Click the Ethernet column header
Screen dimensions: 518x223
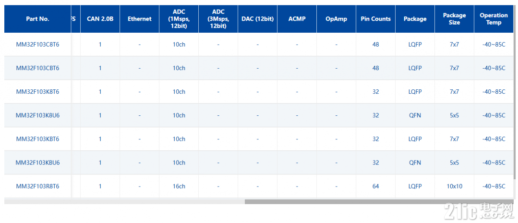pyautogui.click(x=139, y=19)
